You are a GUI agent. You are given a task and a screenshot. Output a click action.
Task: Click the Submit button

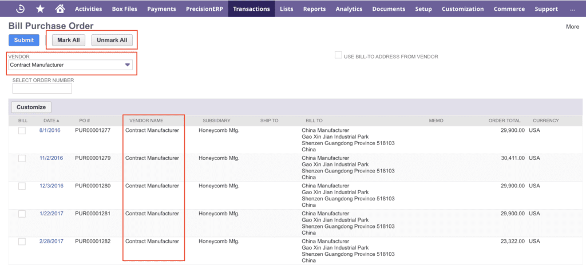(x=24, y=40)
